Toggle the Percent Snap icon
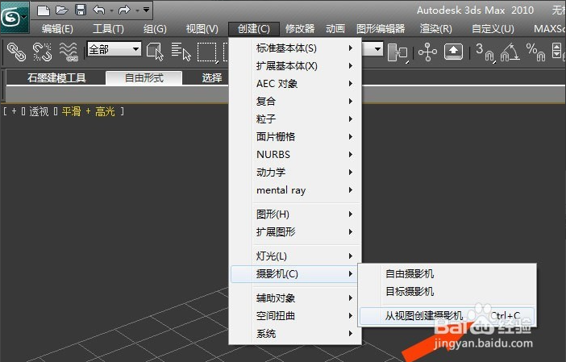This screenshot has width=566, height=362. [x=535, y=52]
